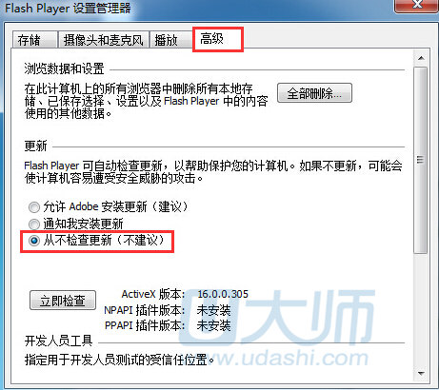439x390 pixels.
Task: Click the scrollbar down arrow
Action: (x=421, y=373)
